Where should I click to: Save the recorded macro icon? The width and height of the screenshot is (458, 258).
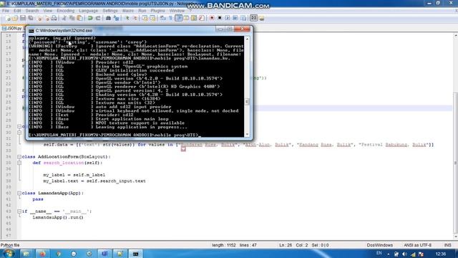tap(243, 18)
